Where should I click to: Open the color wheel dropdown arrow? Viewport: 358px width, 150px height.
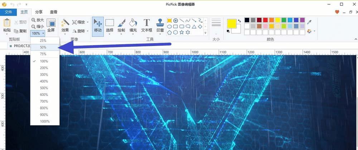(x=315, y=31)
